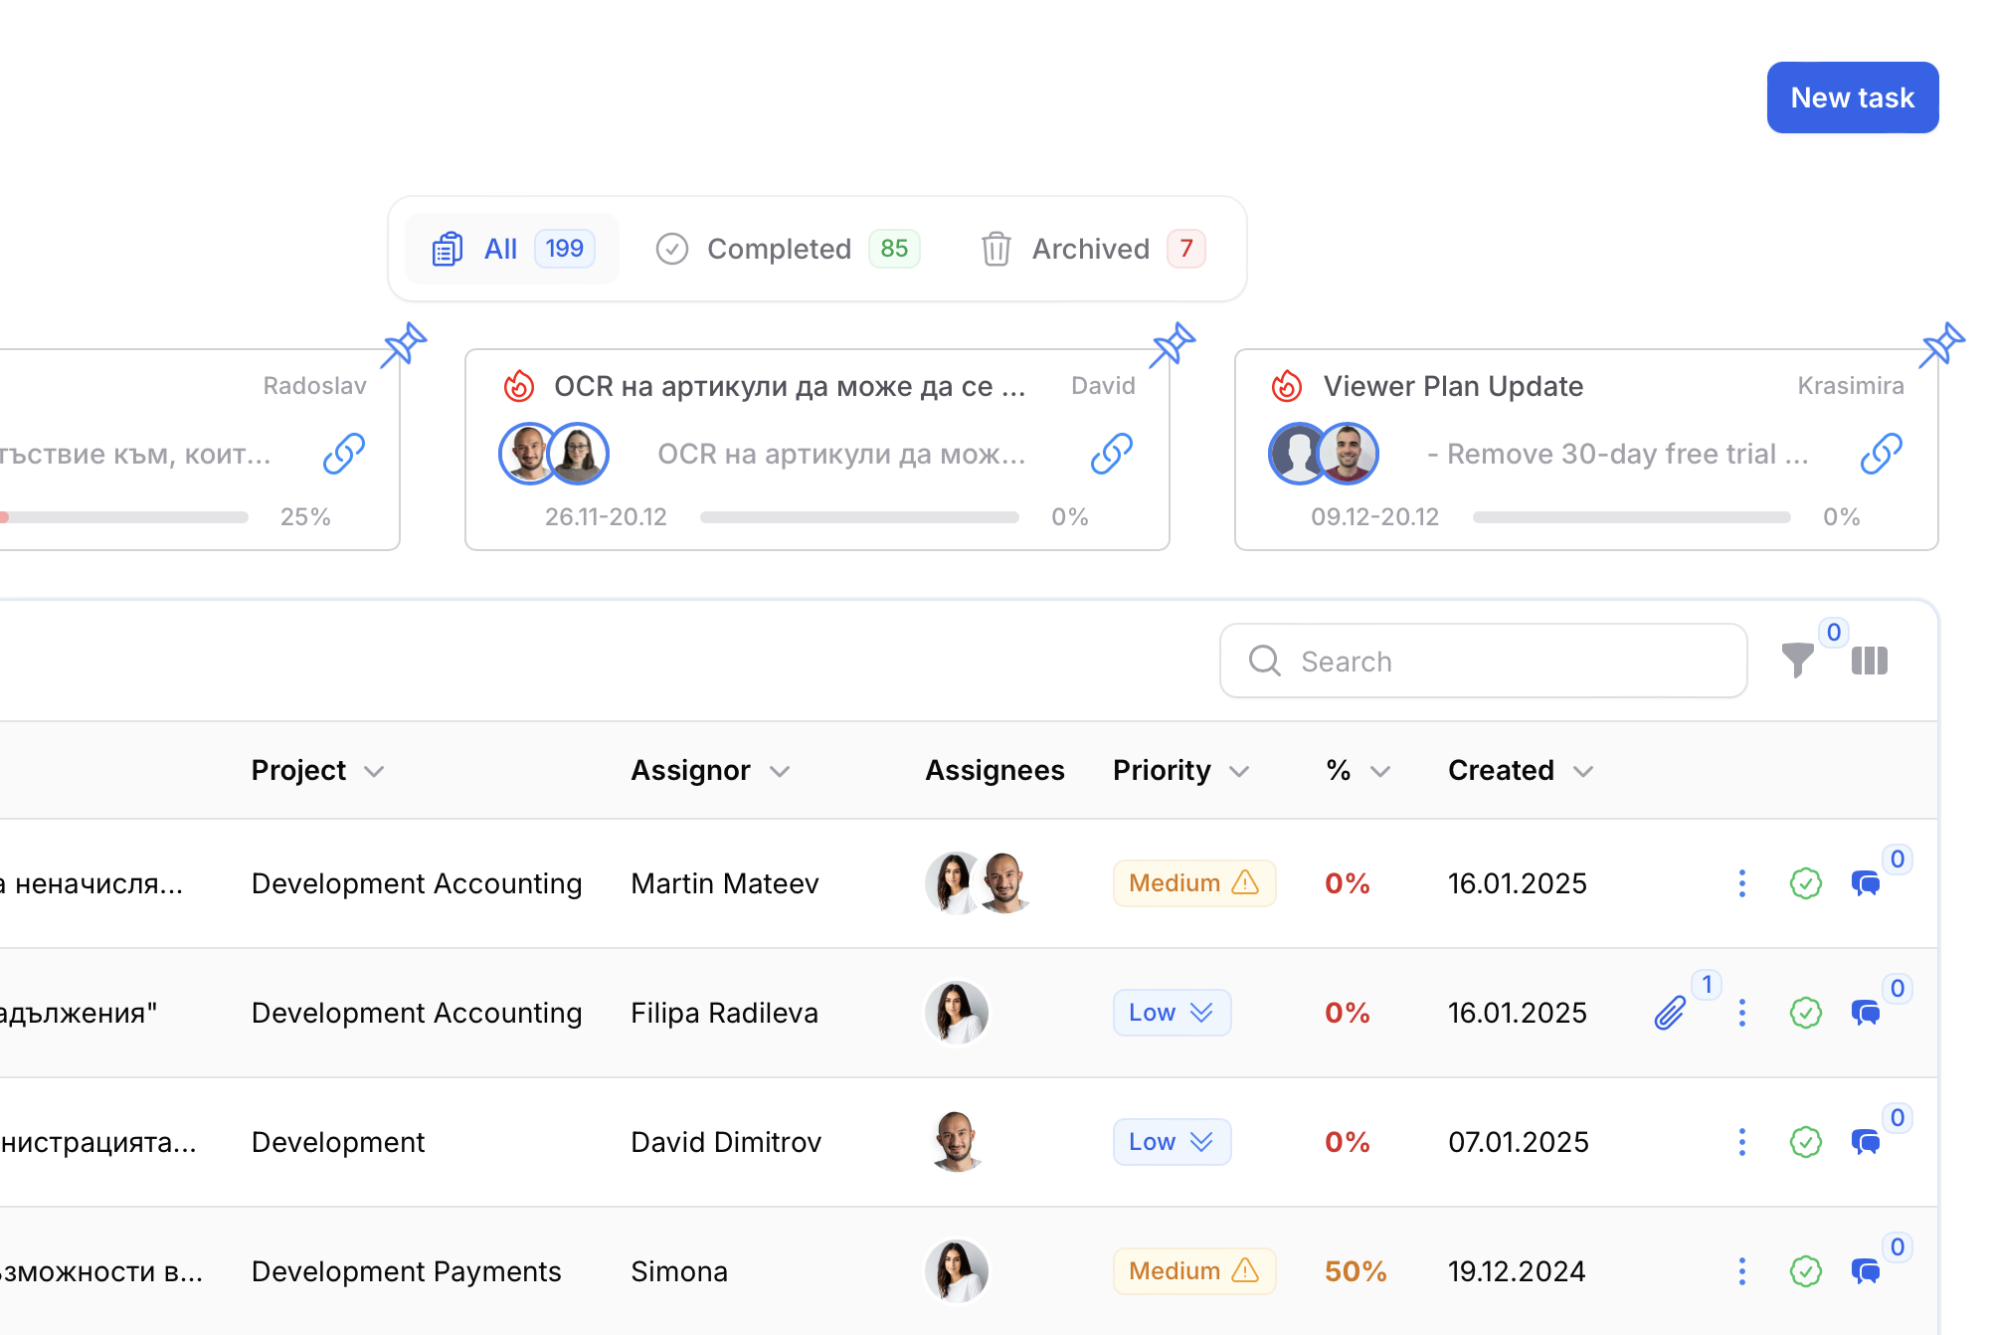Copy link of Radoslav's pinned card

coord(344,454)
